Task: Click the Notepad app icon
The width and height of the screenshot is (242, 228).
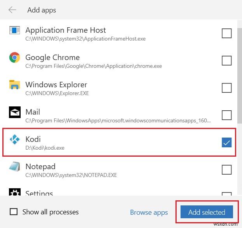Action: tap(14, 167)
